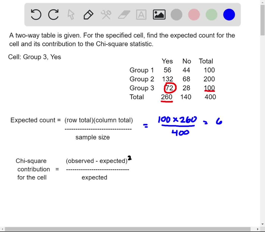
Task: Select the blue color swatch
Action: coord(229,14)
